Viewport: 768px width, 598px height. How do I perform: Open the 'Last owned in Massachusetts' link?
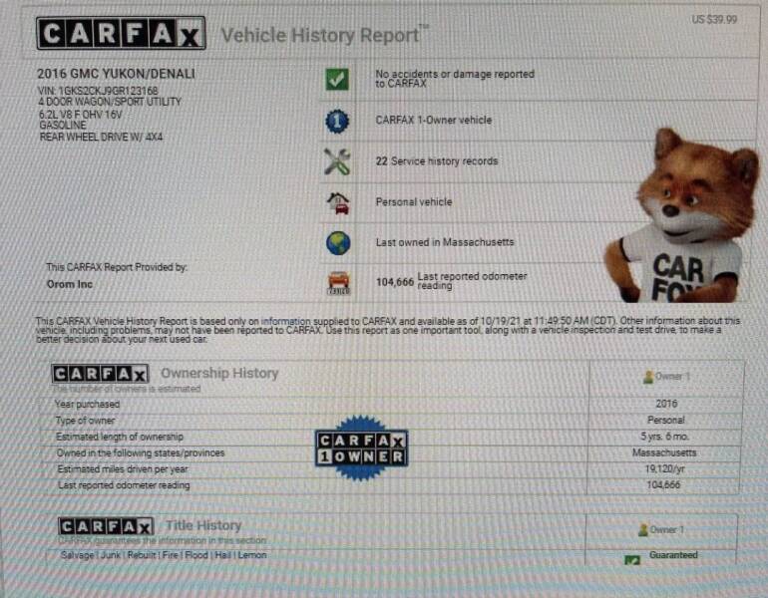tap(445, 242)
